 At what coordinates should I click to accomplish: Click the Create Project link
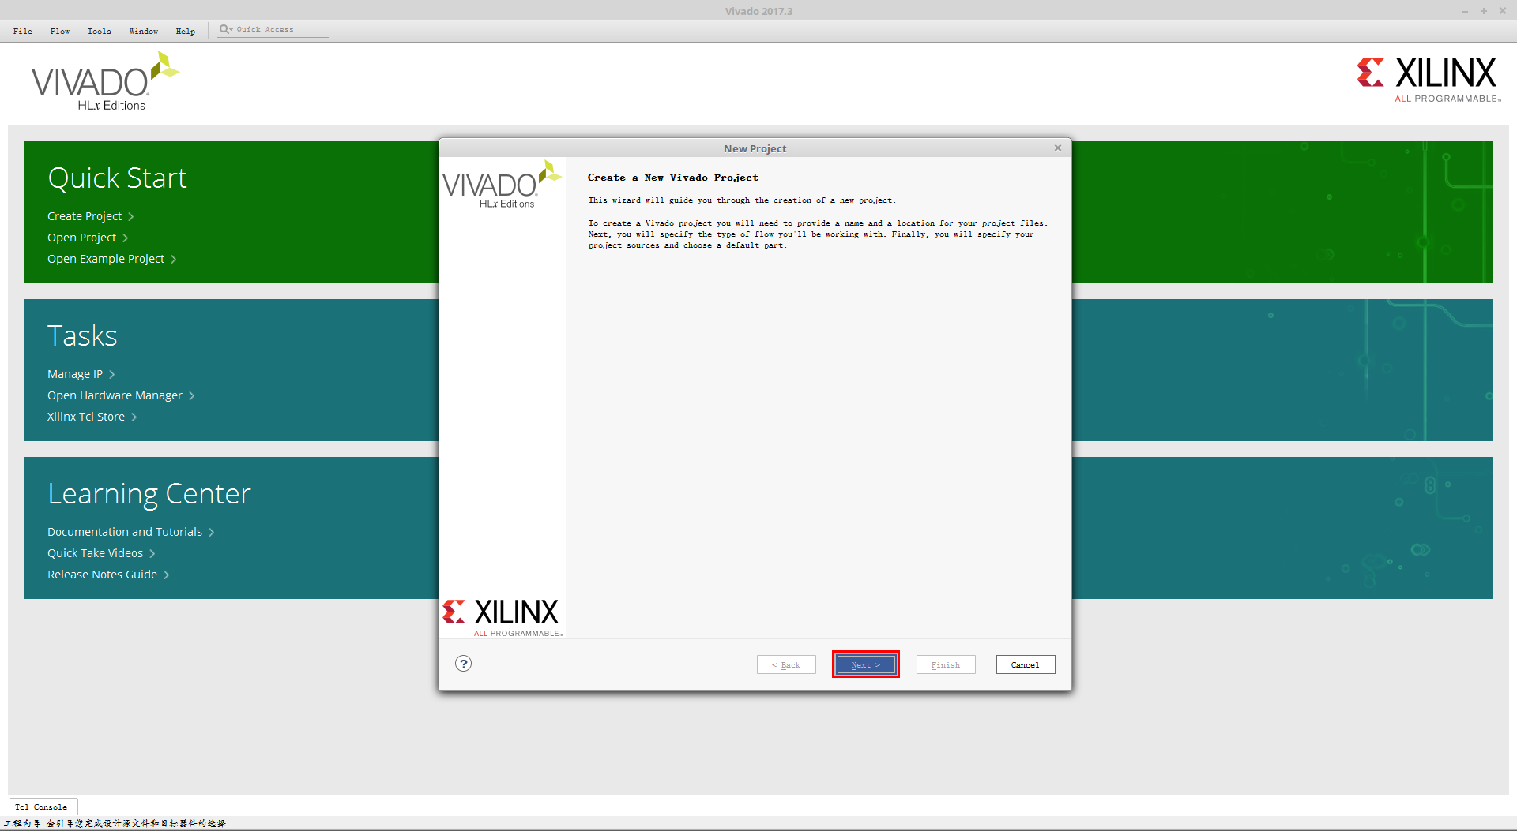85,216
